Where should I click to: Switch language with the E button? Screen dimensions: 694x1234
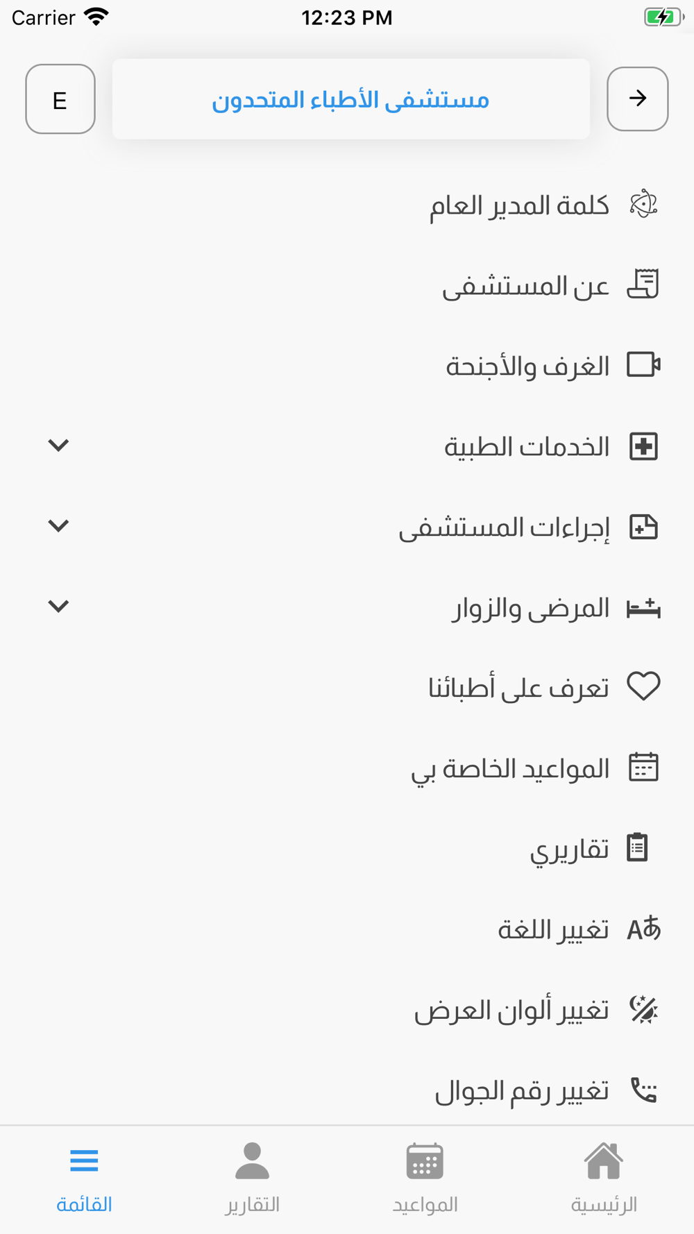click(x=60, y=99)
